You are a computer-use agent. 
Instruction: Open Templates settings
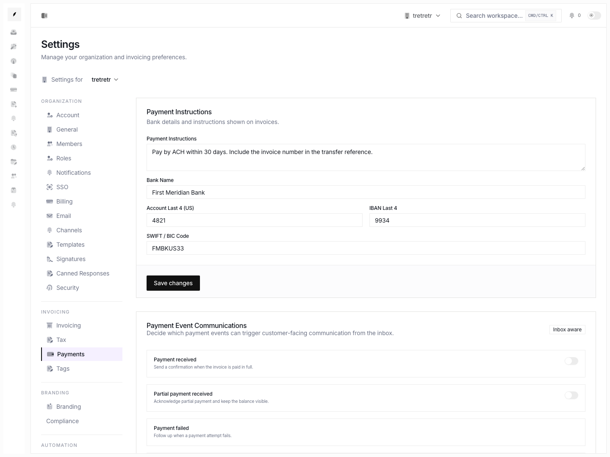point(82,245)
